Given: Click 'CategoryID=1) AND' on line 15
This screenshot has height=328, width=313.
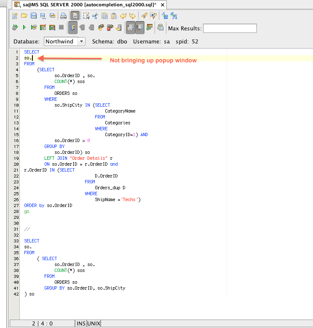Looking at the screenshot, I should tap(126, 134).
